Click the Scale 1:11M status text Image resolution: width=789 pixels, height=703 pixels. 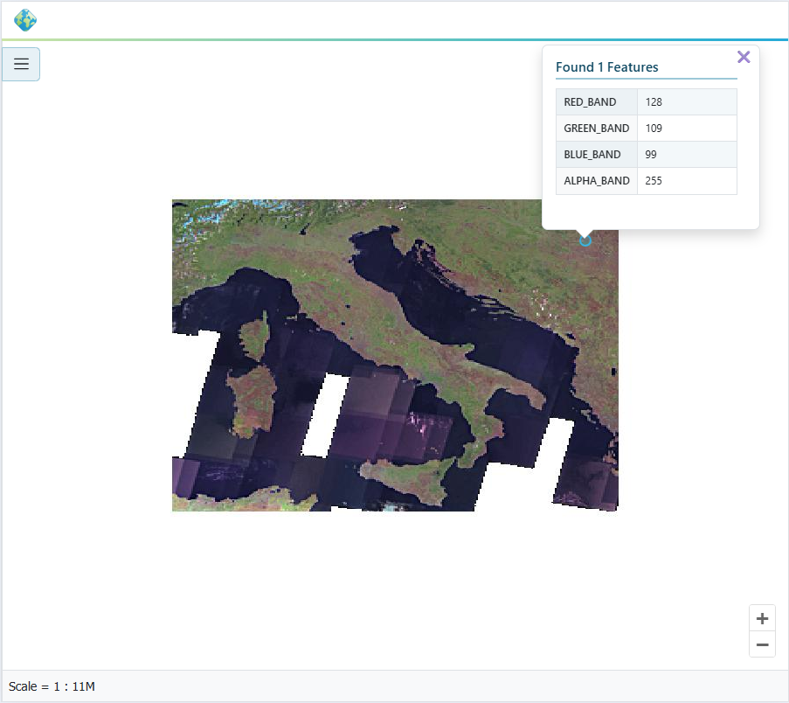coord(52,686)
